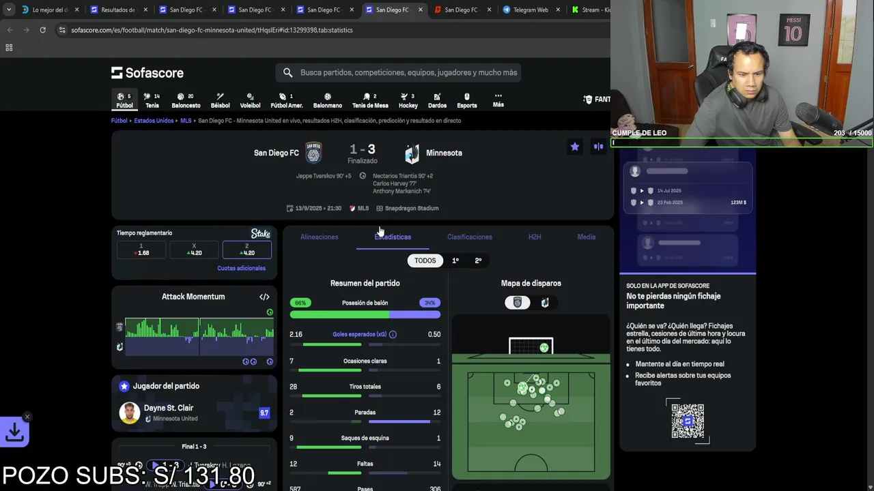Open the Tenis sport category
This screenshot has height=491, width=874.
point(152,100)
